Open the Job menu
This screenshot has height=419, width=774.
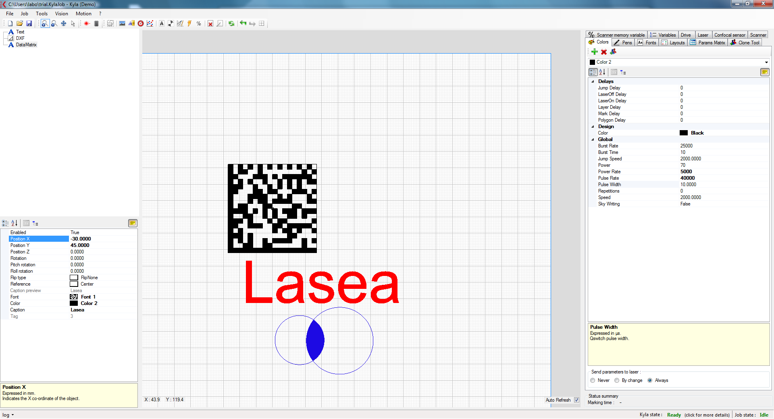pos(25,14)
